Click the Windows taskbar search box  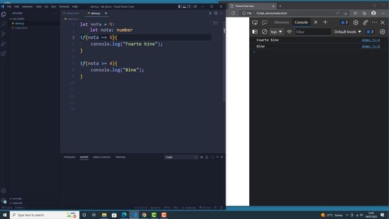click(x=44, y=215)
